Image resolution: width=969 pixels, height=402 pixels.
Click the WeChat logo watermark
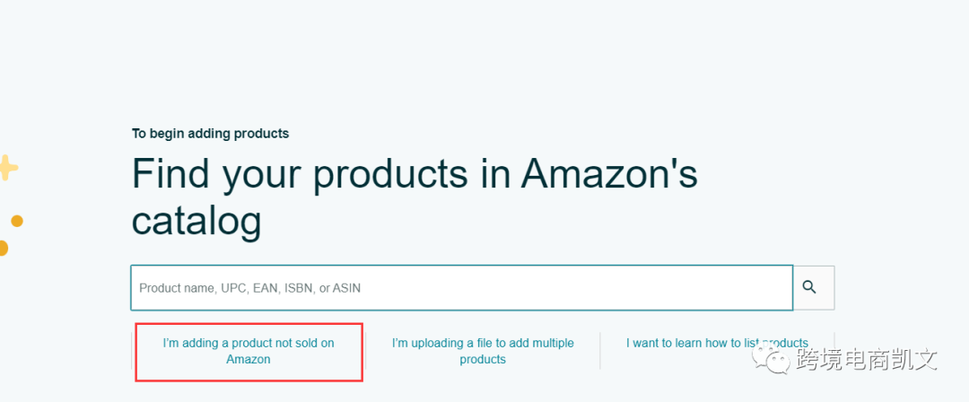(771, 360)
